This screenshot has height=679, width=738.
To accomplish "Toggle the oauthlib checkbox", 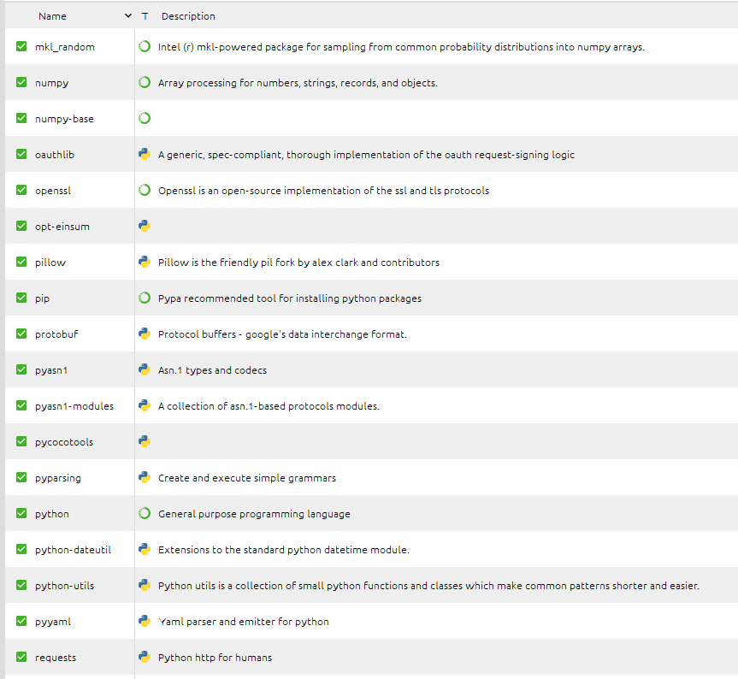I will pyautogui.click(x=21, y=154).
